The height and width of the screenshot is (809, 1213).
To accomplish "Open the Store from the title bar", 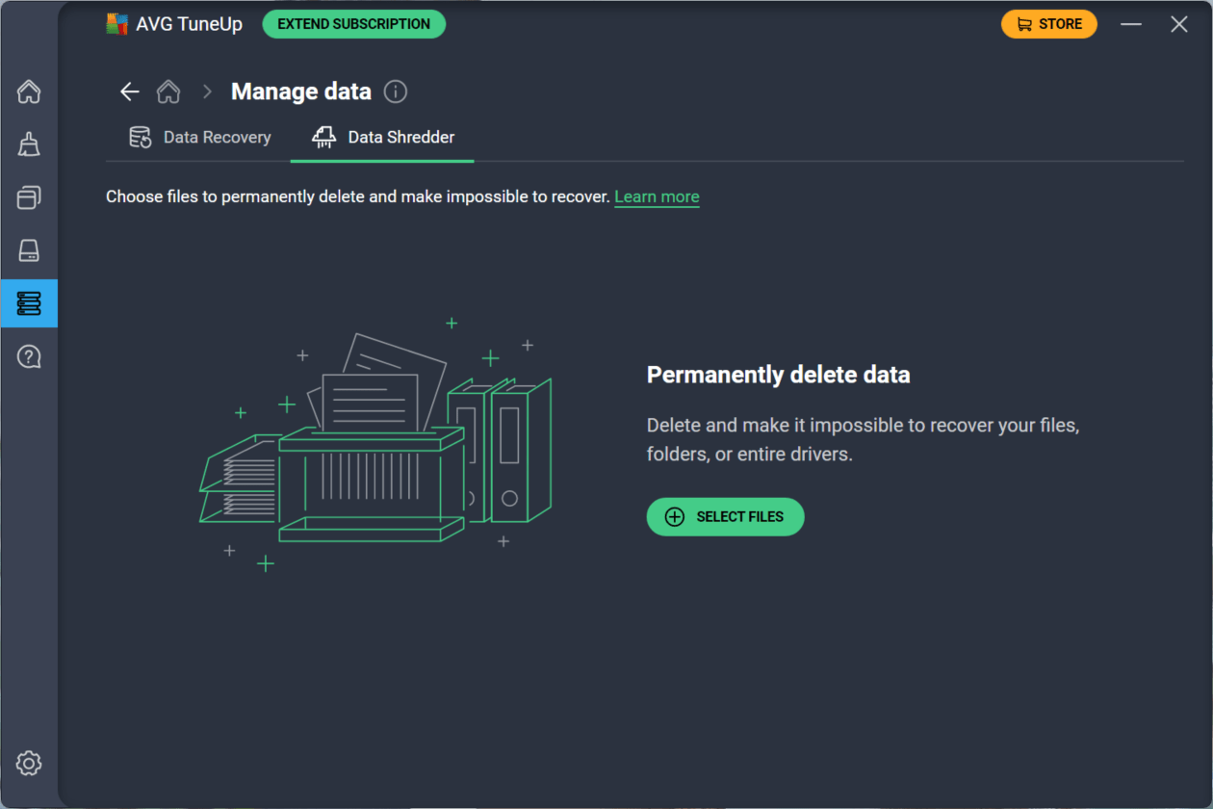I will (1048, 24).
